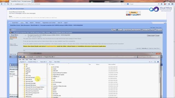Screen dimensions: 175x98
Task: Select Microsoft SQL Server in folder tree
Action: click(31, 85)
